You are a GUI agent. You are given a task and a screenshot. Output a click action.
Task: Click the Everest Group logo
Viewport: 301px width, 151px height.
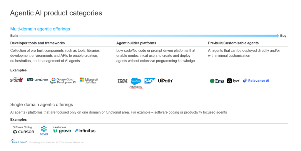[18, 142]
